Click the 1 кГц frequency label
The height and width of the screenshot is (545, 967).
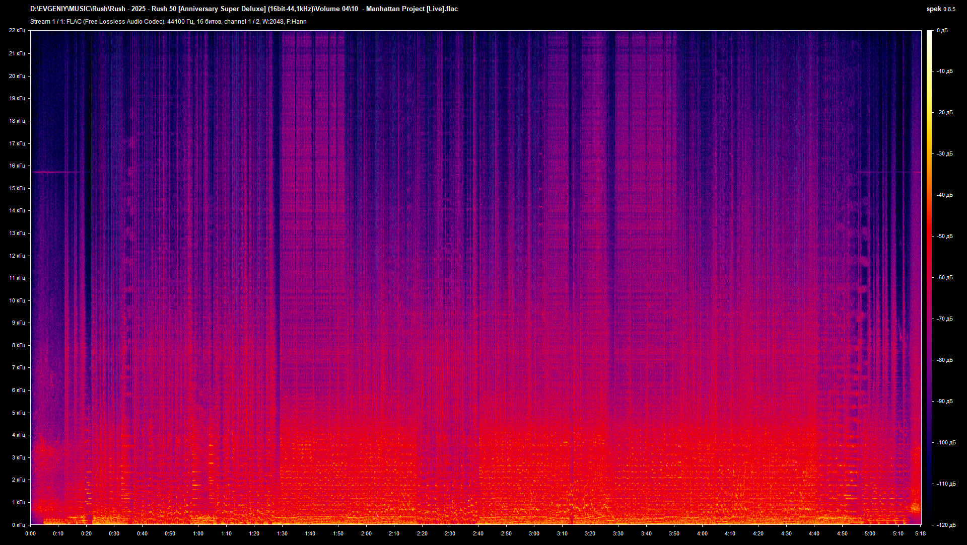coord(18,502)
